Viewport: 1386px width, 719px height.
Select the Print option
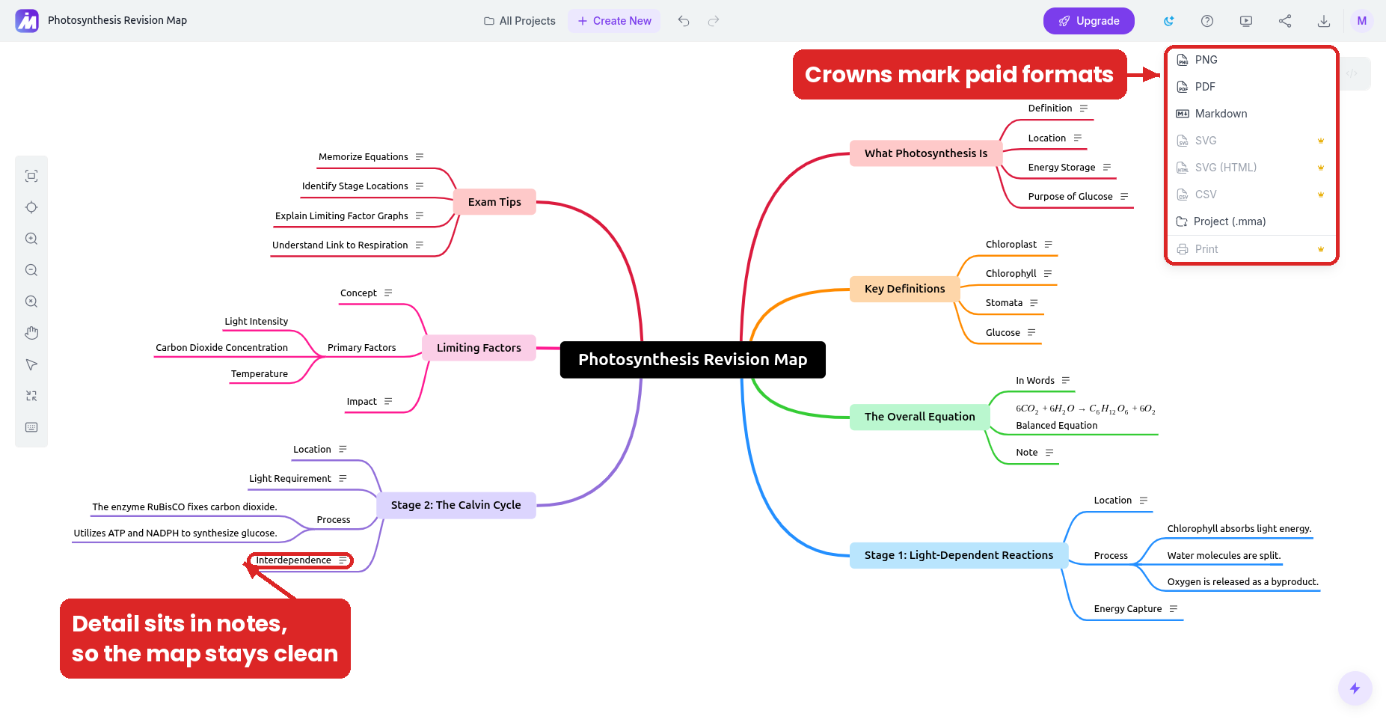point(1251,249)
